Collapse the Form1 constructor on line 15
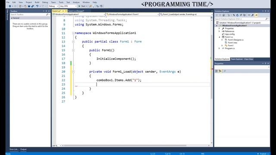The image size is (276, 155). 73,50
